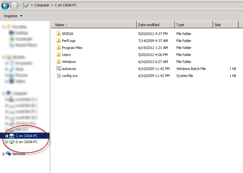The width and height of the screenshot is (243, 173).
Task: Sort files by Name column header
Action: [59, 25]
